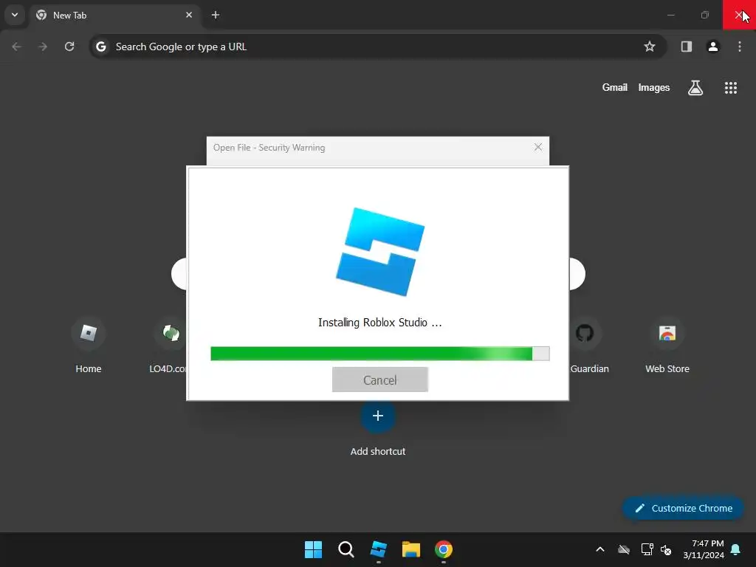The height and width of the screenshot is (567, 756).
Task: Open Windows notifications bell
Action: coord(736,549)
